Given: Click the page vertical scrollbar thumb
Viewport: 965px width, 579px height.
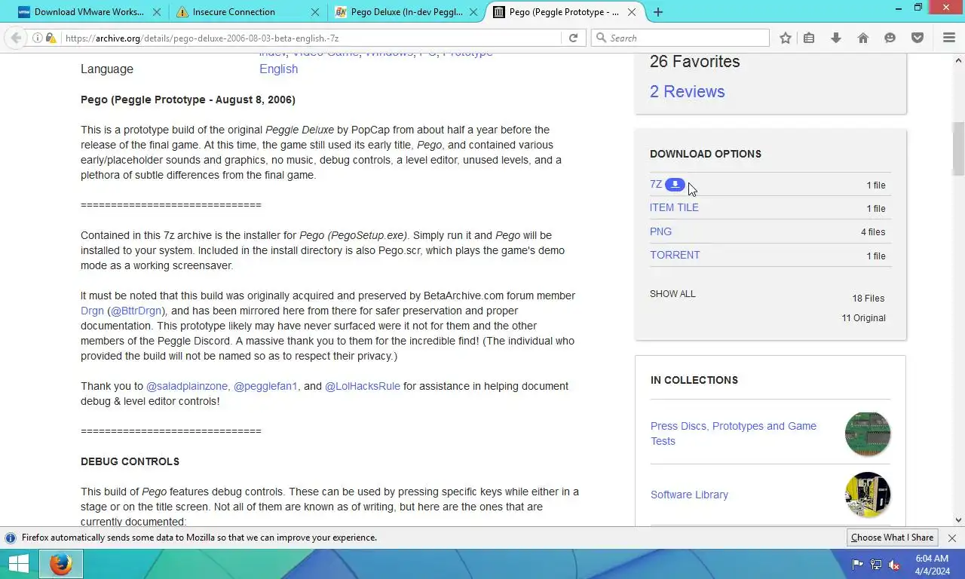Looking at the screenshot, I should 959,148.
